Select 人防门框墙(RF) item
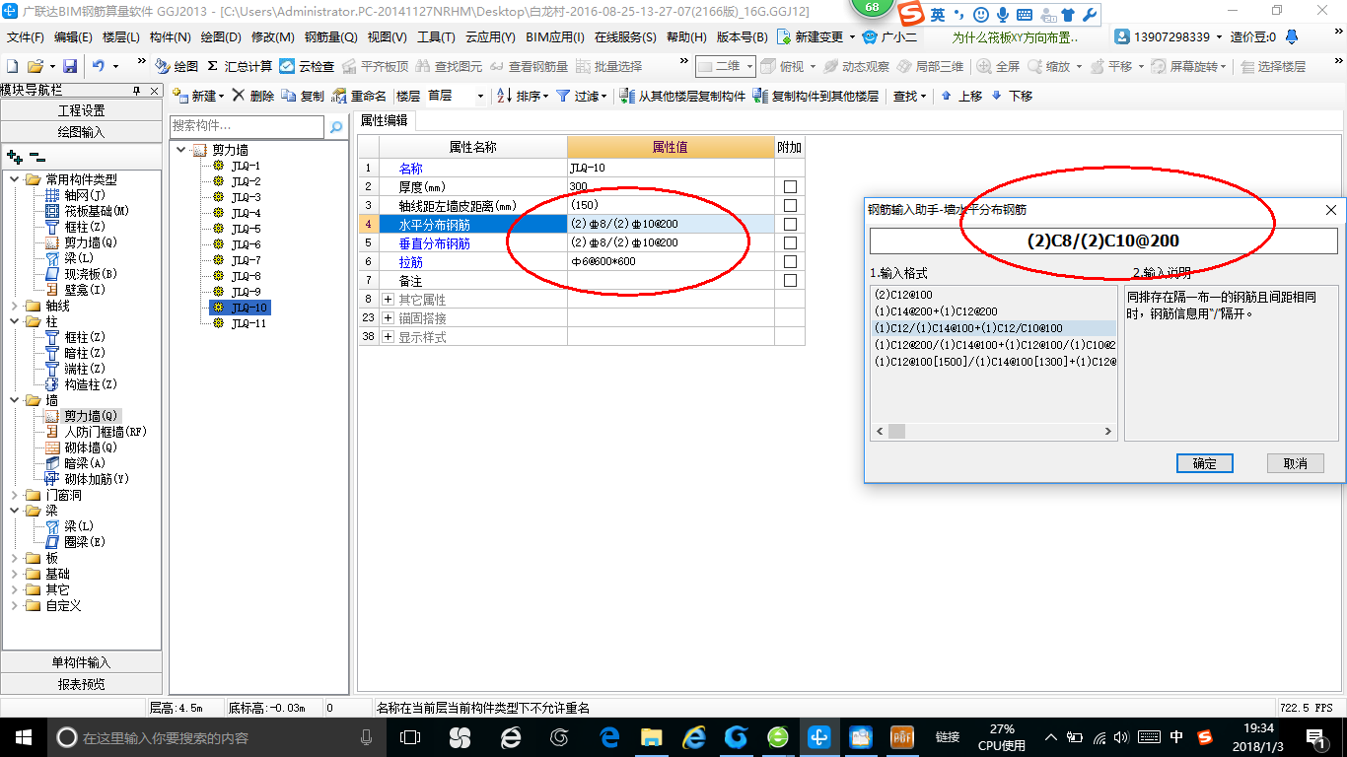The width and height of the screenshot is (1347, 757). click(x=96, y=432)
